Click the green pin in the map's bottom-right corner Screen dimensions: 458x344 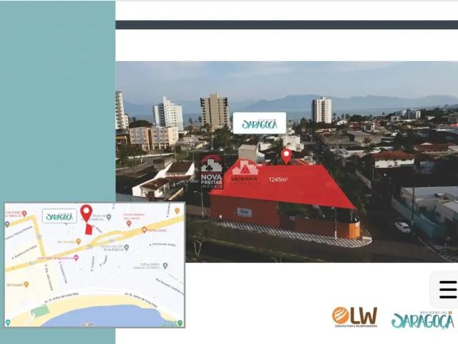click(180, 323)
